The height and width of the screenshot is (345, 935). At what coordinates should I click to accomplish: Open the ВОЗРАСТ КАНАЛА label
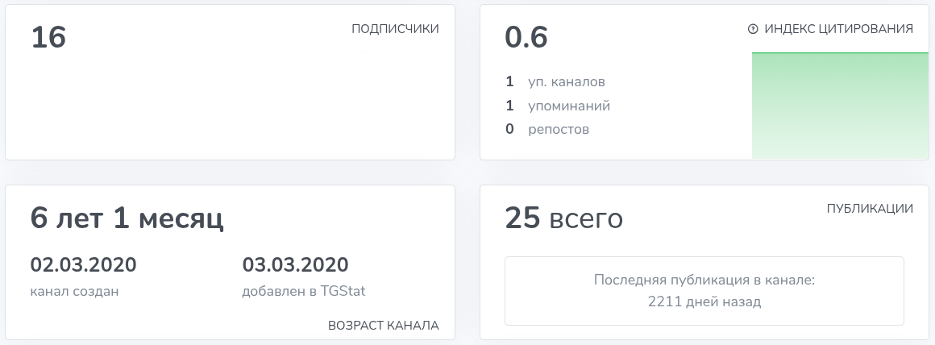[383, 326]
